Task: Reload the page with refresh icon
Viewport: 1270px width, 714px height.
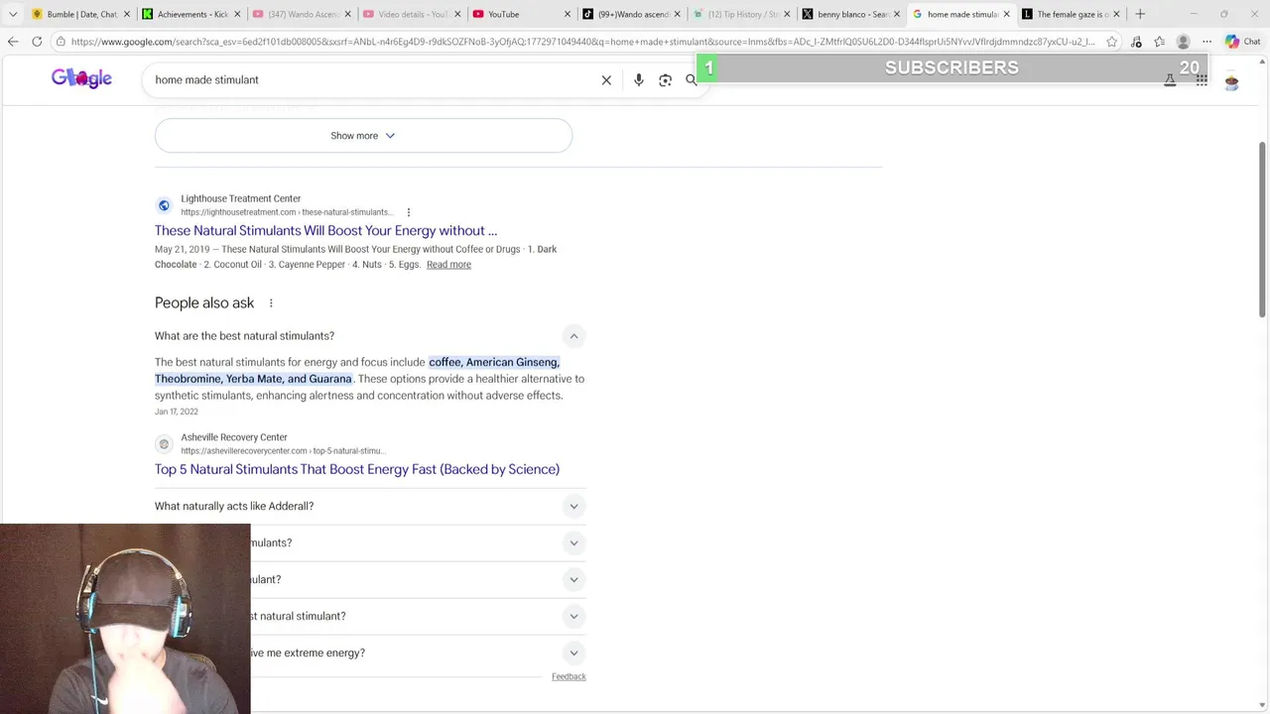Action: click(37, 42)
